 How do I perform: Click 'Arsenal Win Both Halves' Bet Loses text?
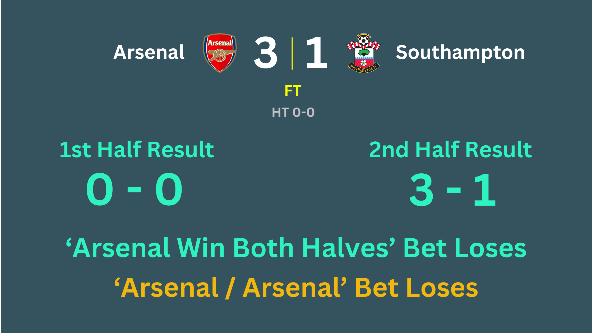point(296,248)
